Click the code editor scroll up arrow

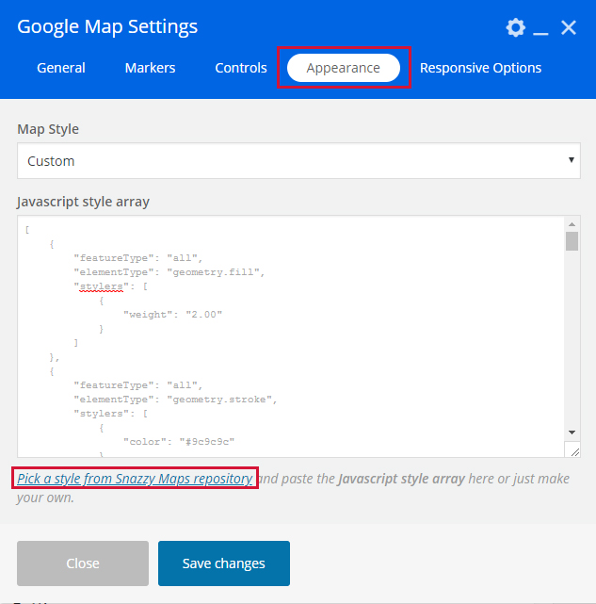pyautogui.click(x=572, y=224)
